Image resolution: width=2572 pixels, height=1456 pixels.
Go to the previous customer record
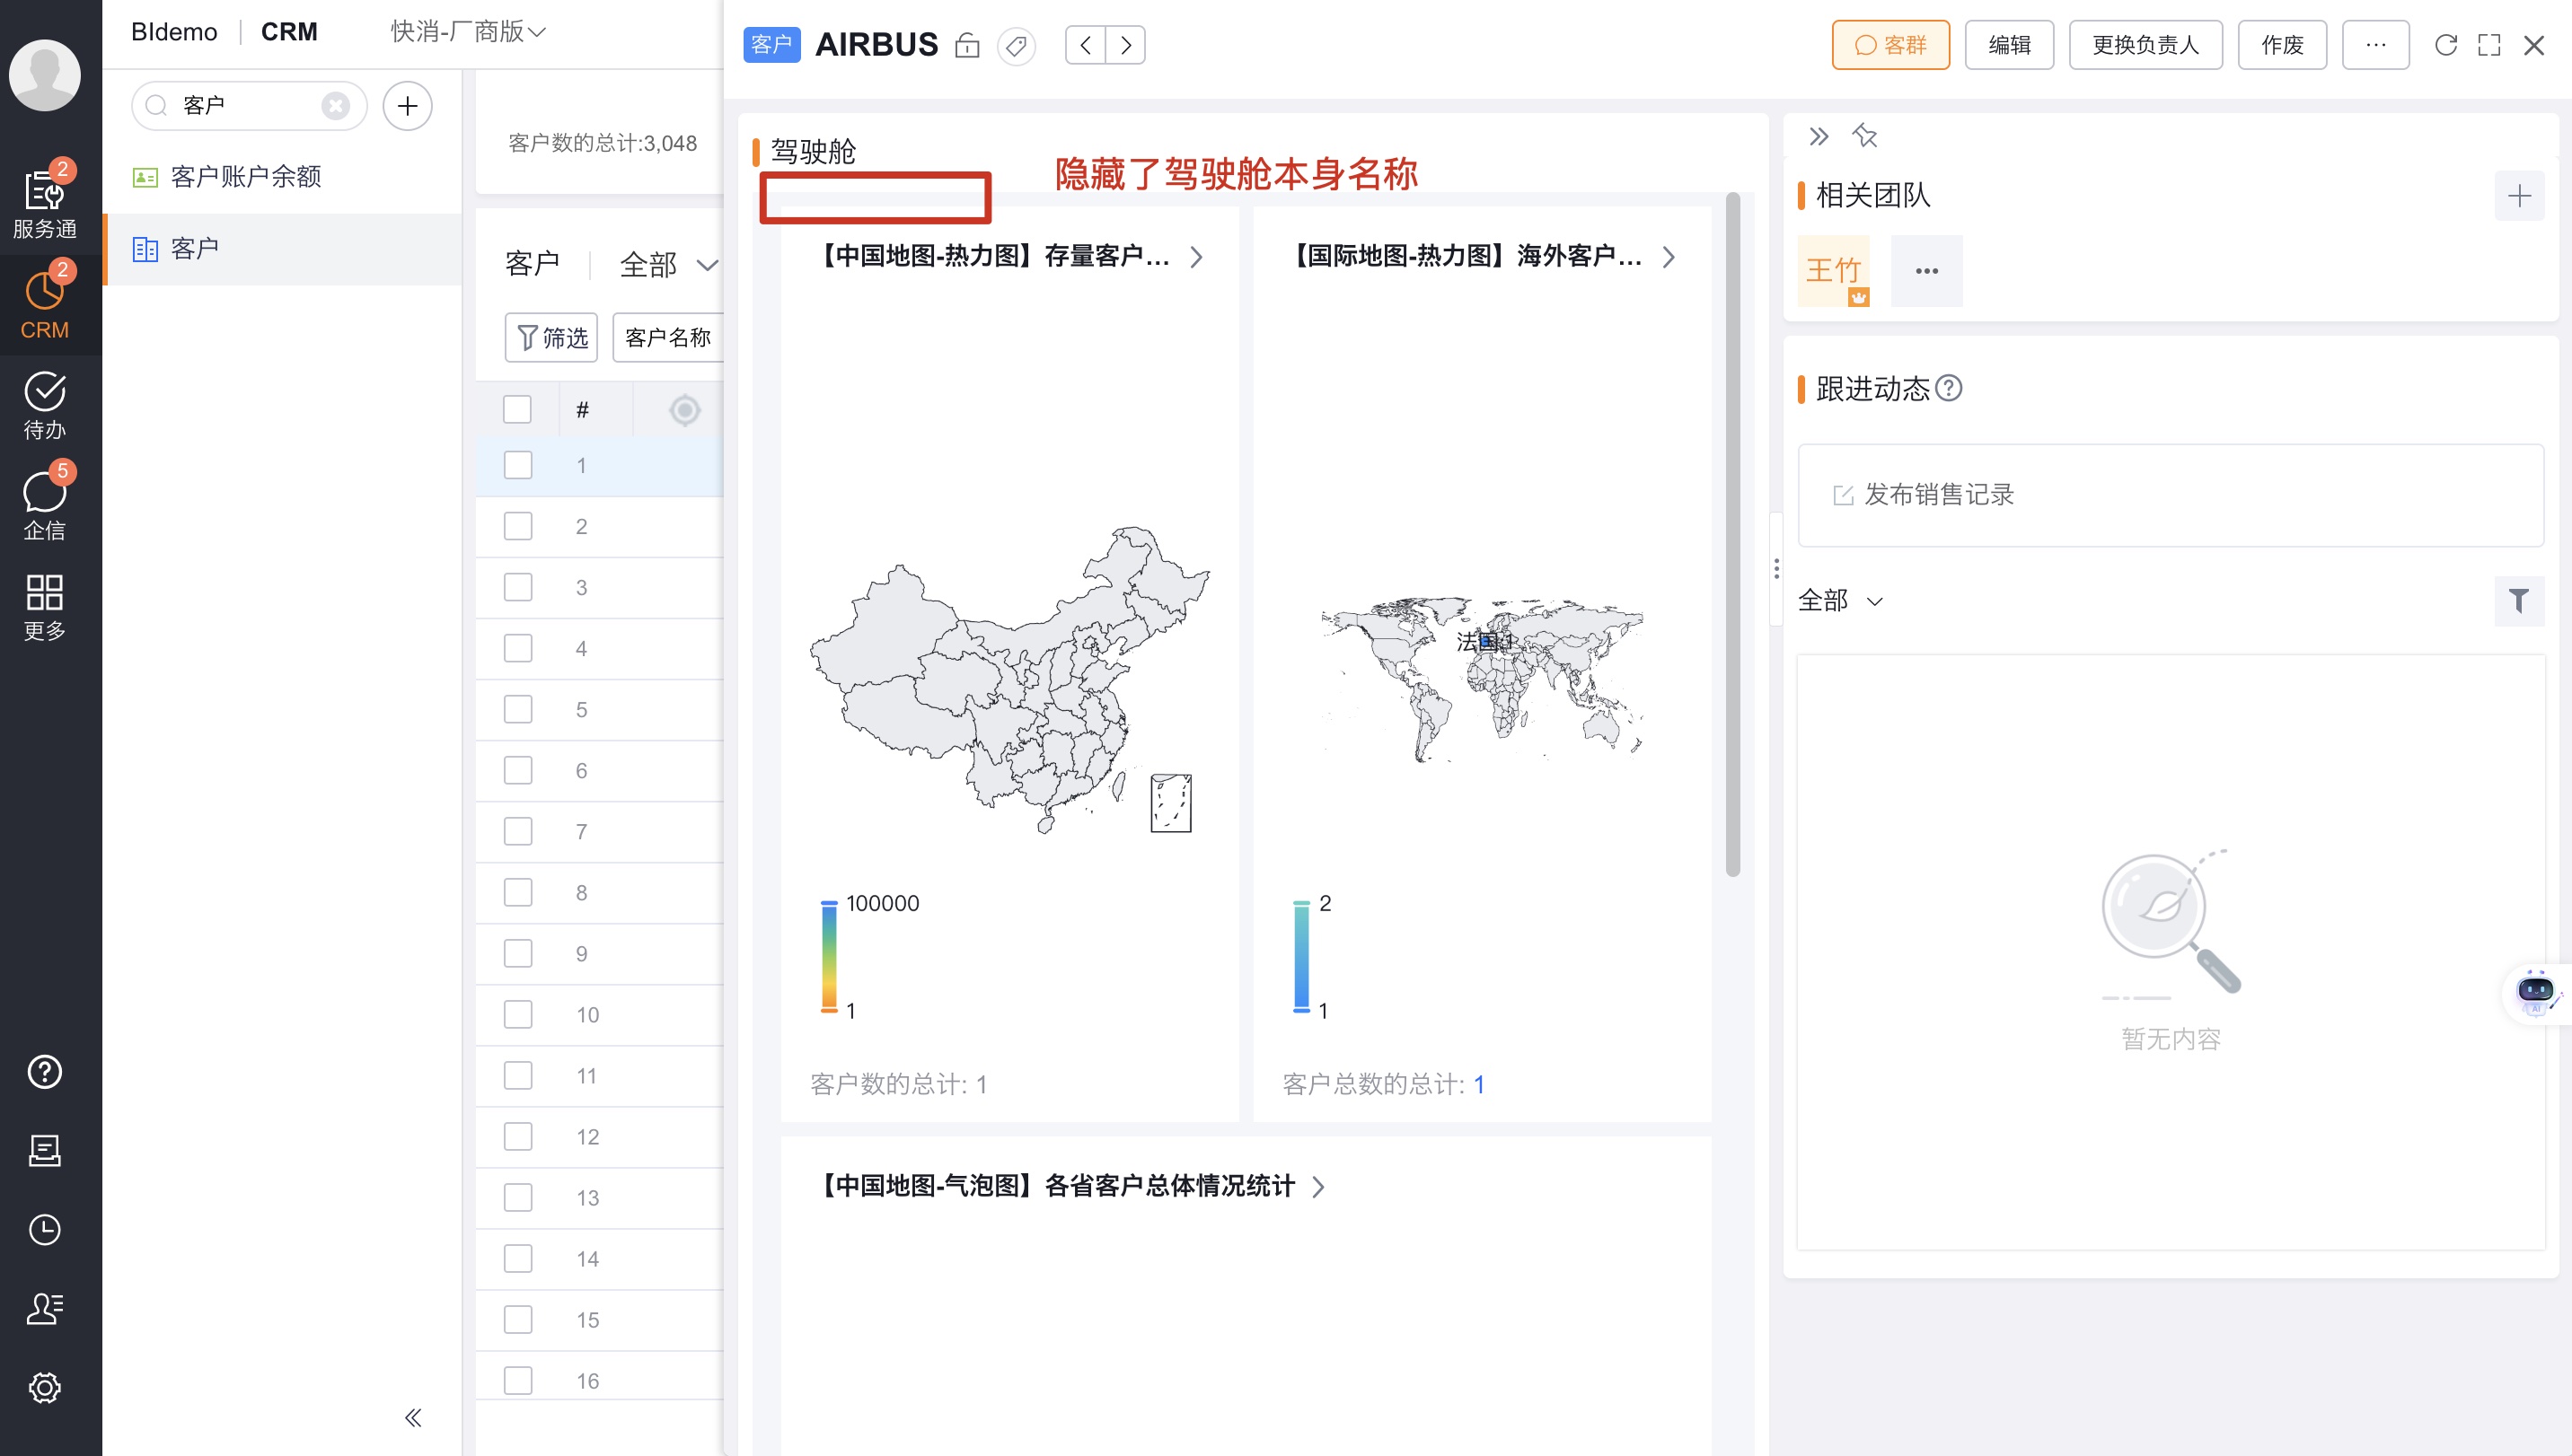[1086, 46]
